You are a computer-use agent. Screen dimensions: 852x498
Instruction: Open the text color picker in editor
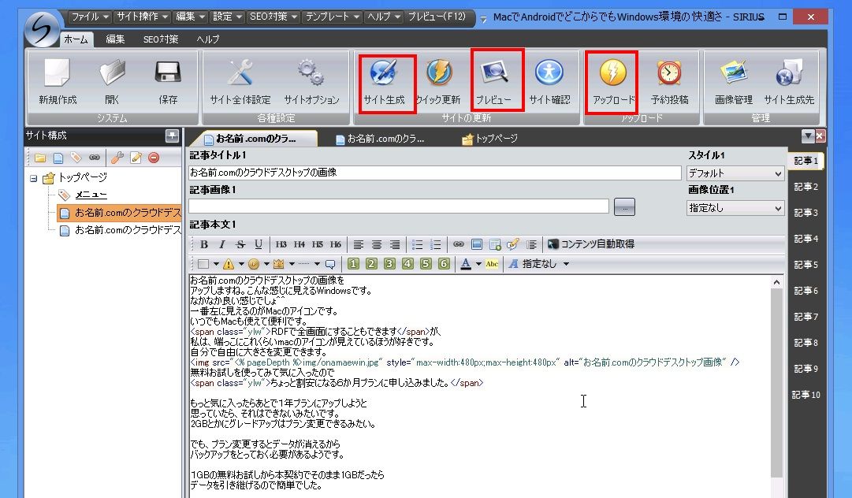(466, 264)
